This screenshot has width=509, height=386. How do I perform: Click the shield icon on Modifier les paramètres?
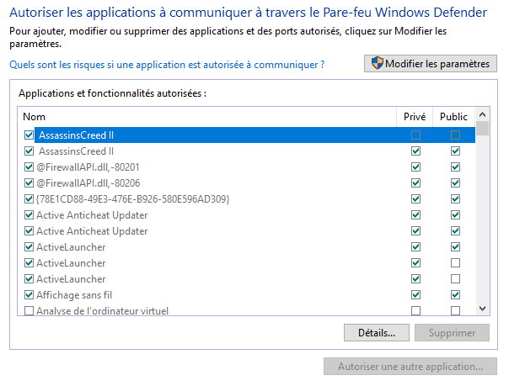[377, 64]
